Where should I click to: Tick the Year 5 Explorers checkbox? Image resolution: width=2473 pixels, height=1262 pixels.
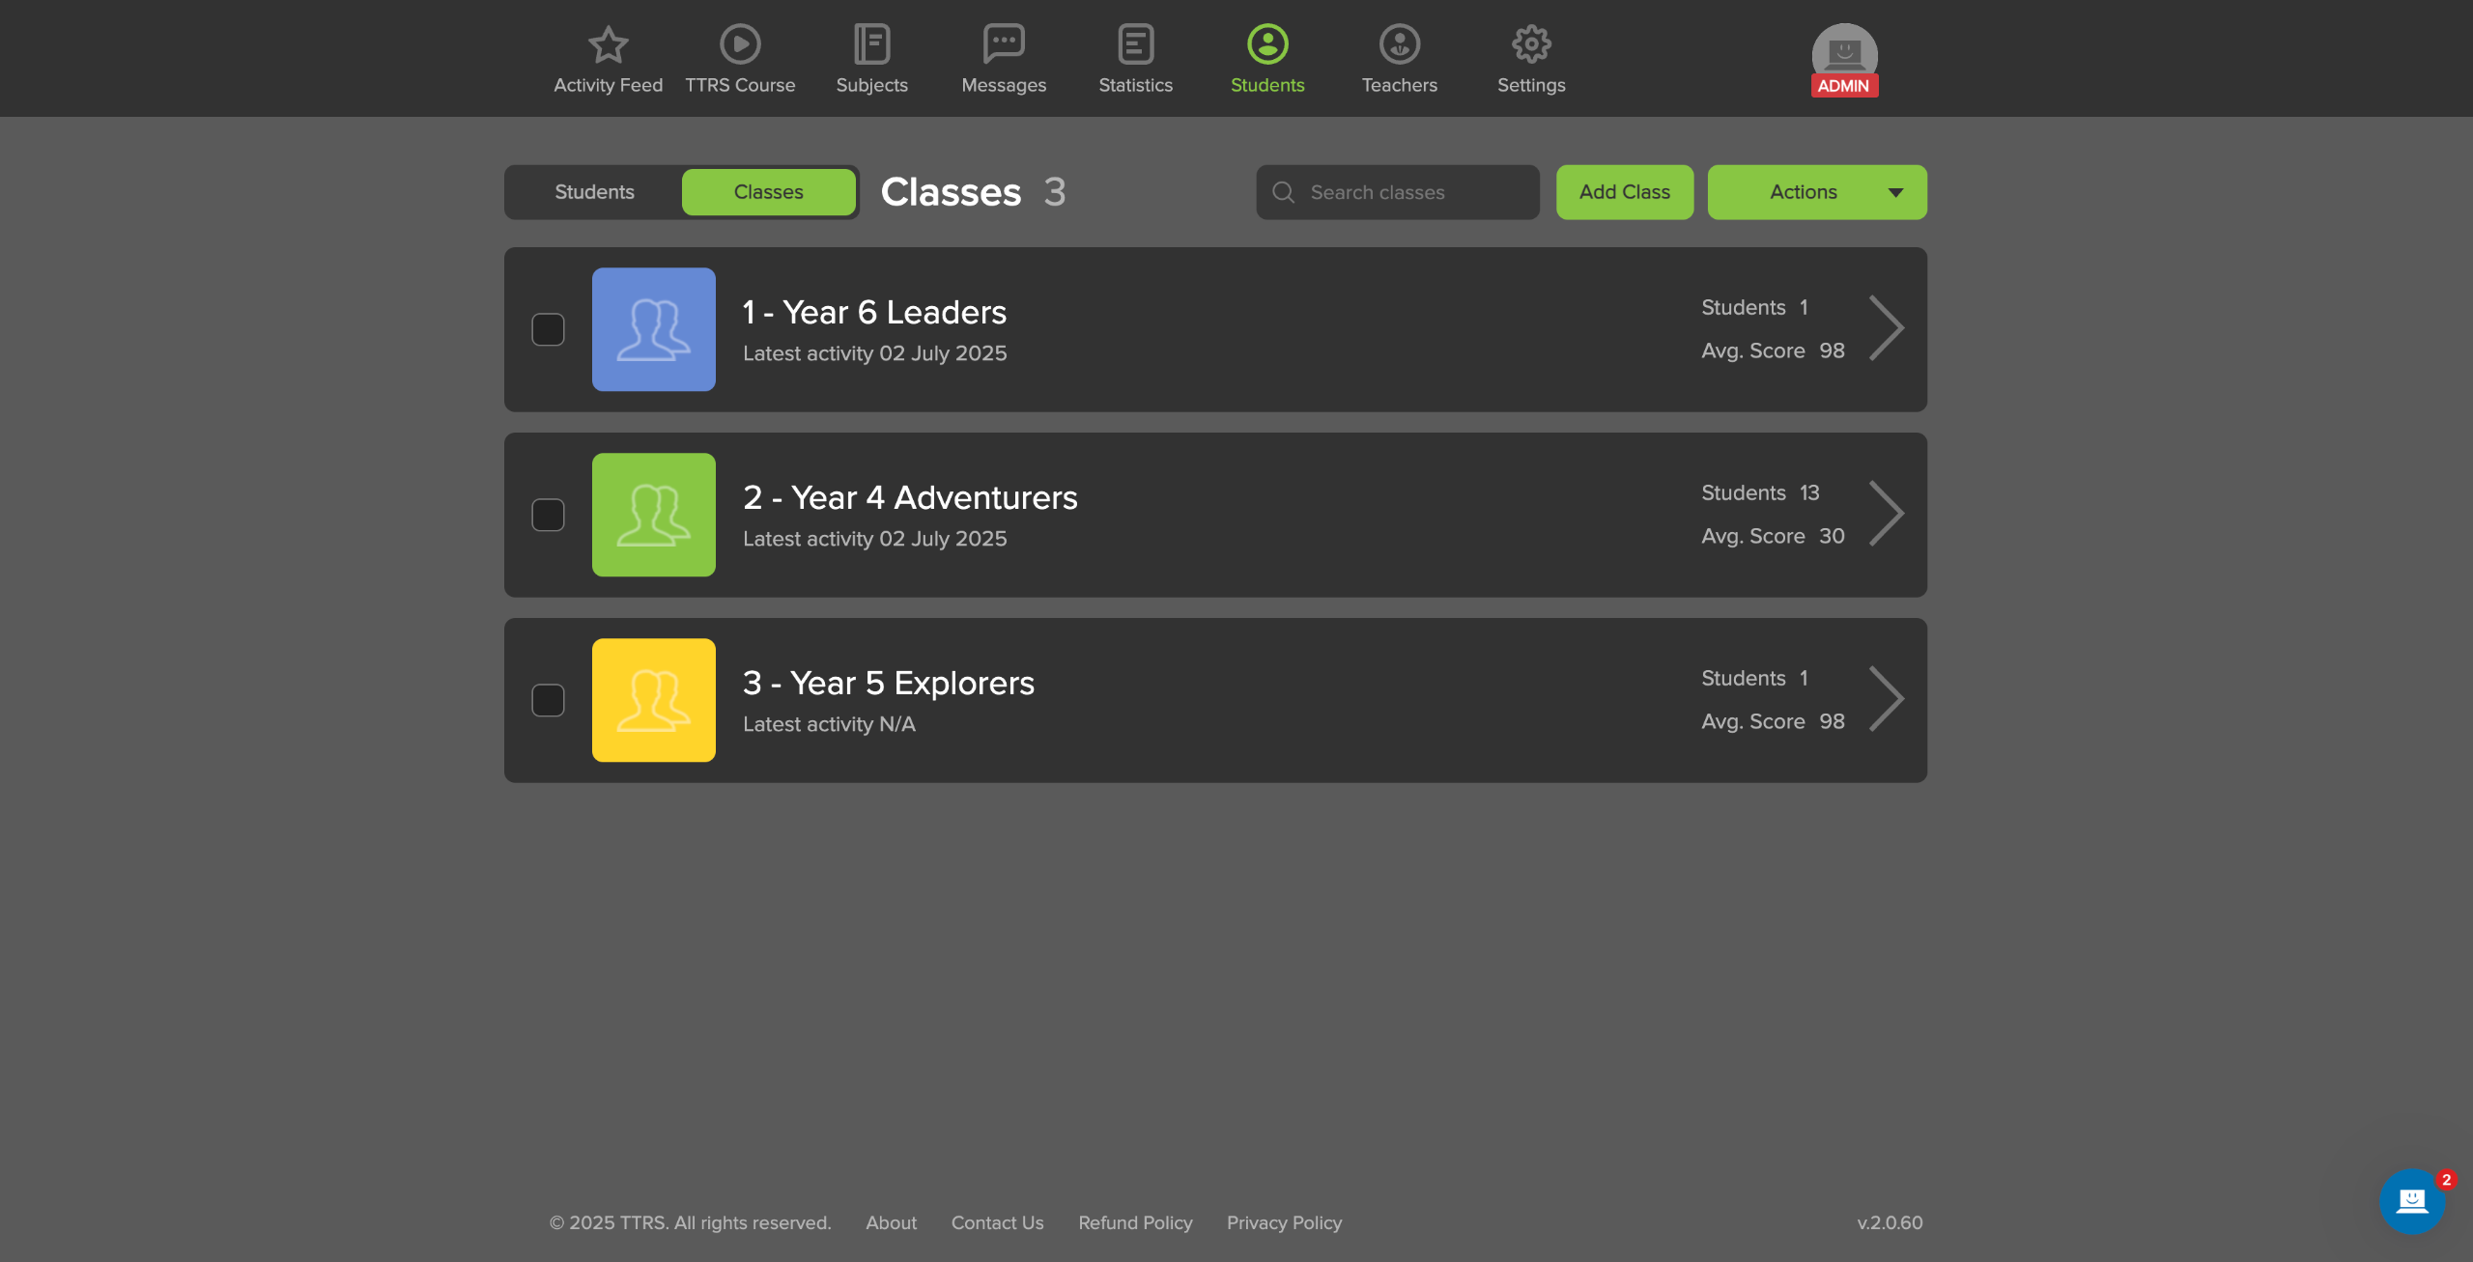click(548, 700)
